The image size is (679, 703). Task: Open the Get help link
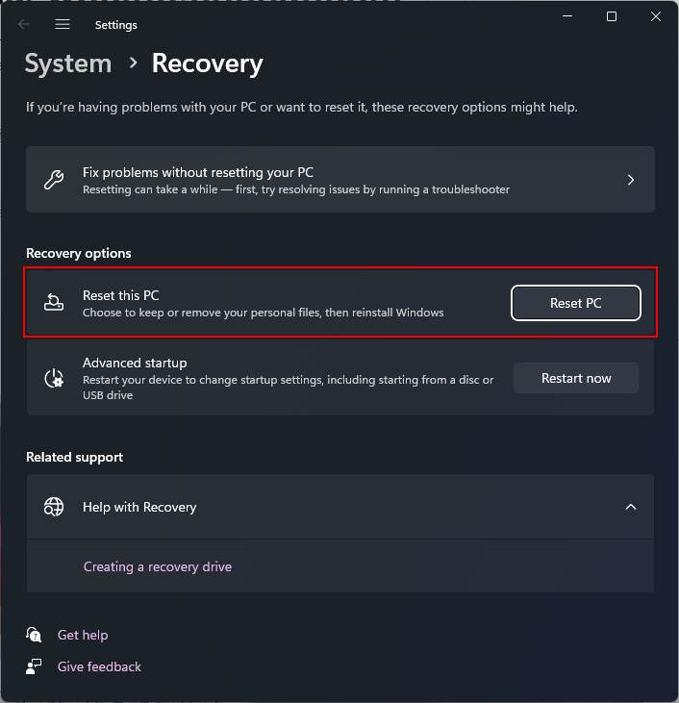(x=83, y=635)
